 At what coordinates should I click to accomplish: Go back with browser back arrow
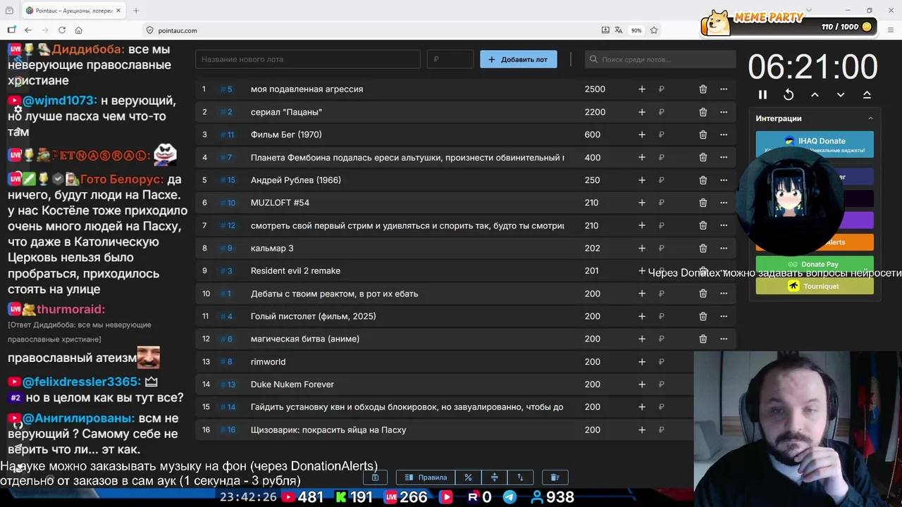click(x=28, y=30)
